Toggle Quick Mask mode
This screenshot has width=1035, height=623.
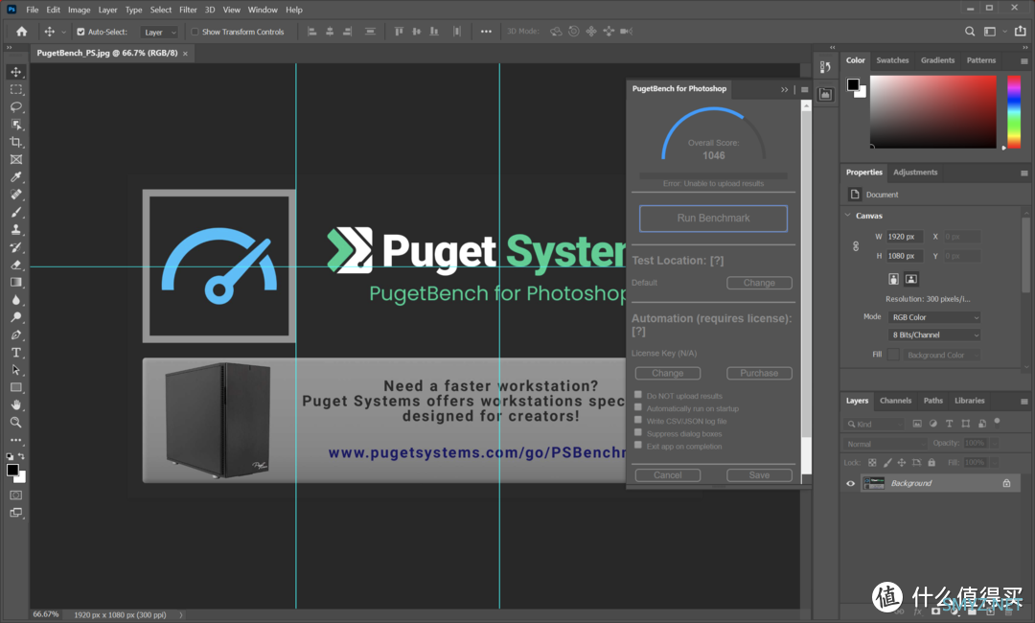coord(16,495)
